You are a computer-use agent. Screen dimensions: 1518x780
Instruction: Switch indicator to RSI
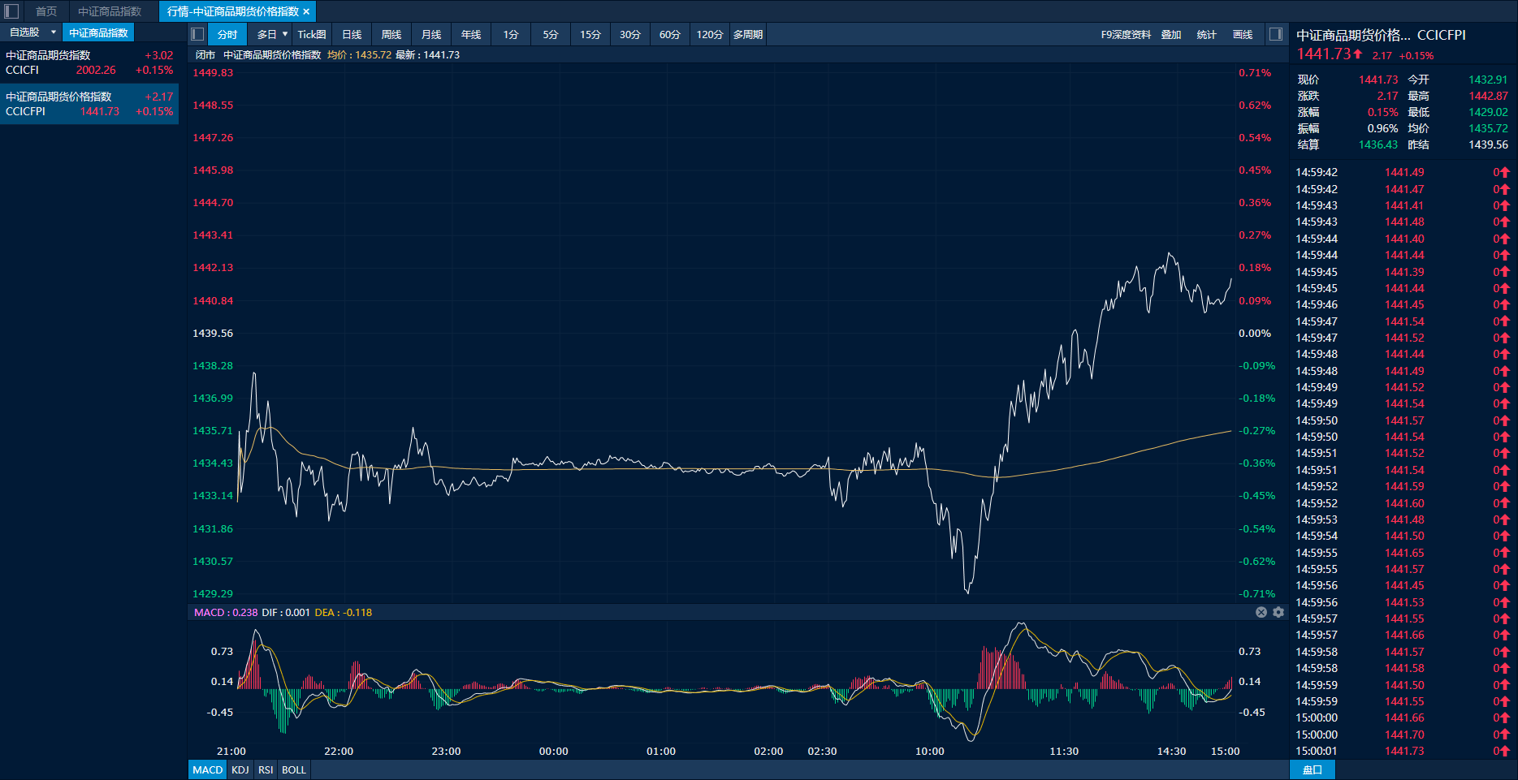[x=266, y=769]
